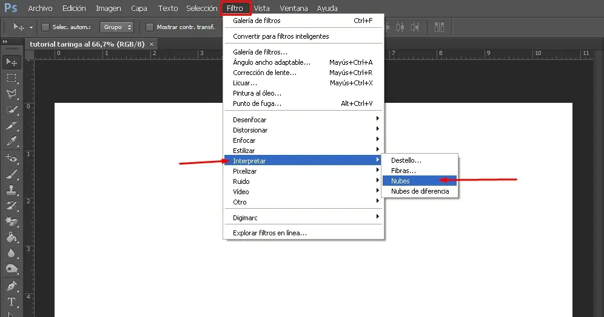Screen dimensions: 604x317
Task: Select the Clone Stamp tool
Action: click(x=12, y=190)
